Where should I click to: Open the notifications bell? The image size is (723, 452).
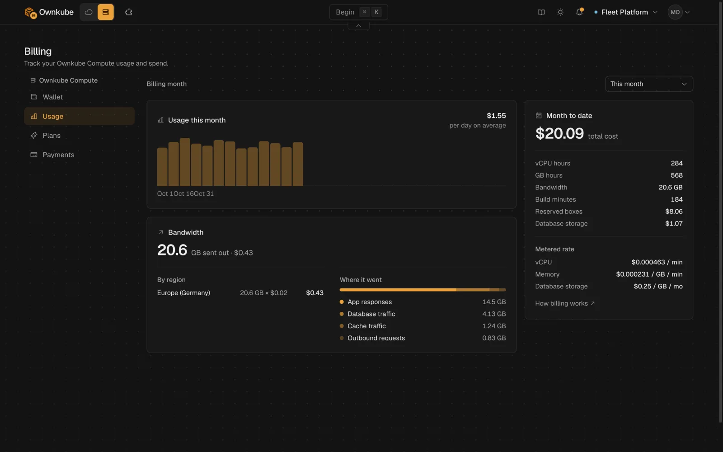pyautogui.click(x=579, y=12)
